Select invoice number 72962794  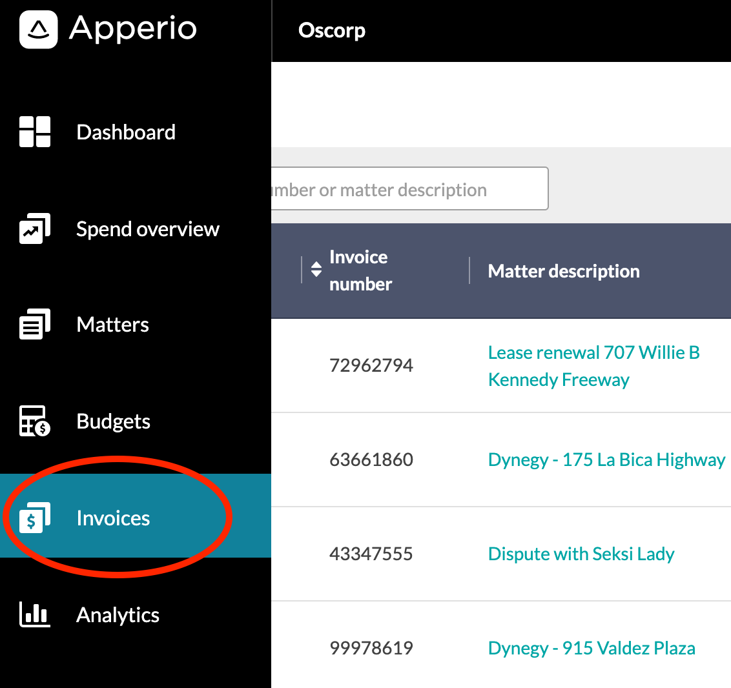(x=371, y=366)
